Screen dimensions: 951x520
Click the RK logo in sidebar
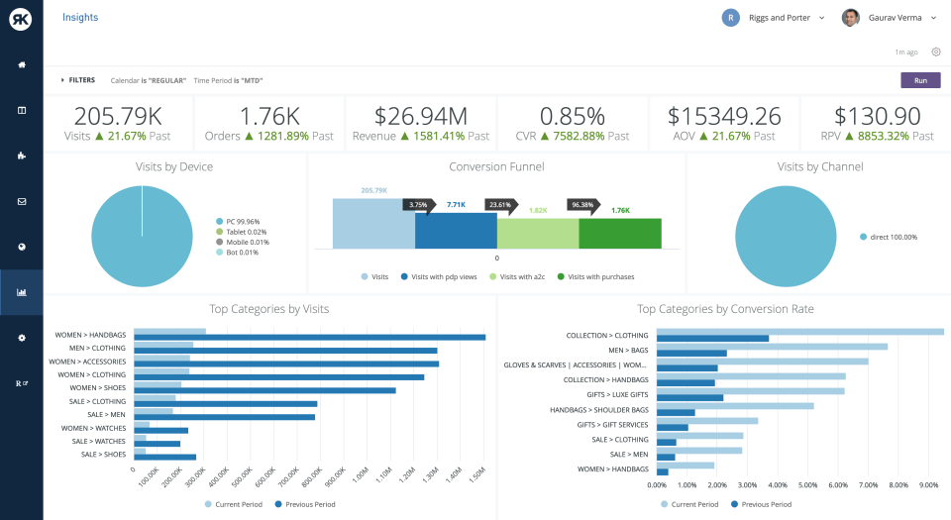tap(21, 19)
